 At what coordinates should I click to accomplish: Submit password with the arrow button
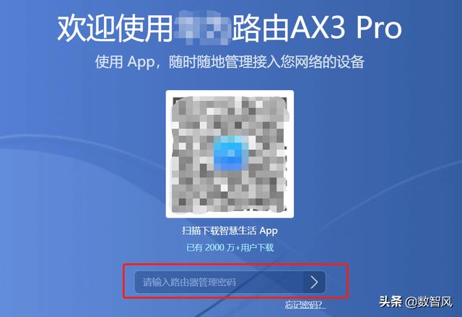[315, 282]
